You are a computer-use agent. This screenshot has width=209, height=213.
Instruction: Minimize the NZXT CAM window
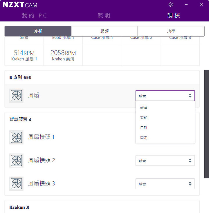coord(186,5)
